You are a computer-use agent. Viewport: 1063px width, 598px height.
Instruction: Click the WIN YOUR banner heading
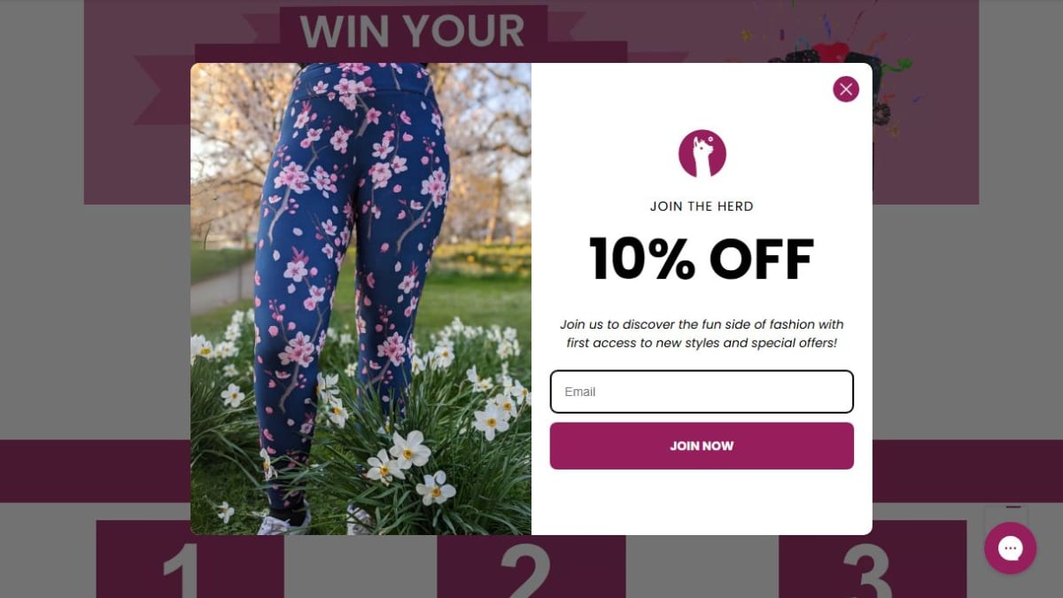(x=413, y=32)
